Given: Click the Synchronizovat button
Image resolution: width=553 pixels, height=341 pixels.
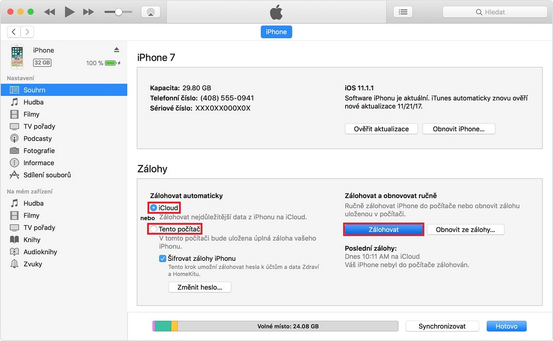Looking at the screenshot, I should tap(442, 326).
